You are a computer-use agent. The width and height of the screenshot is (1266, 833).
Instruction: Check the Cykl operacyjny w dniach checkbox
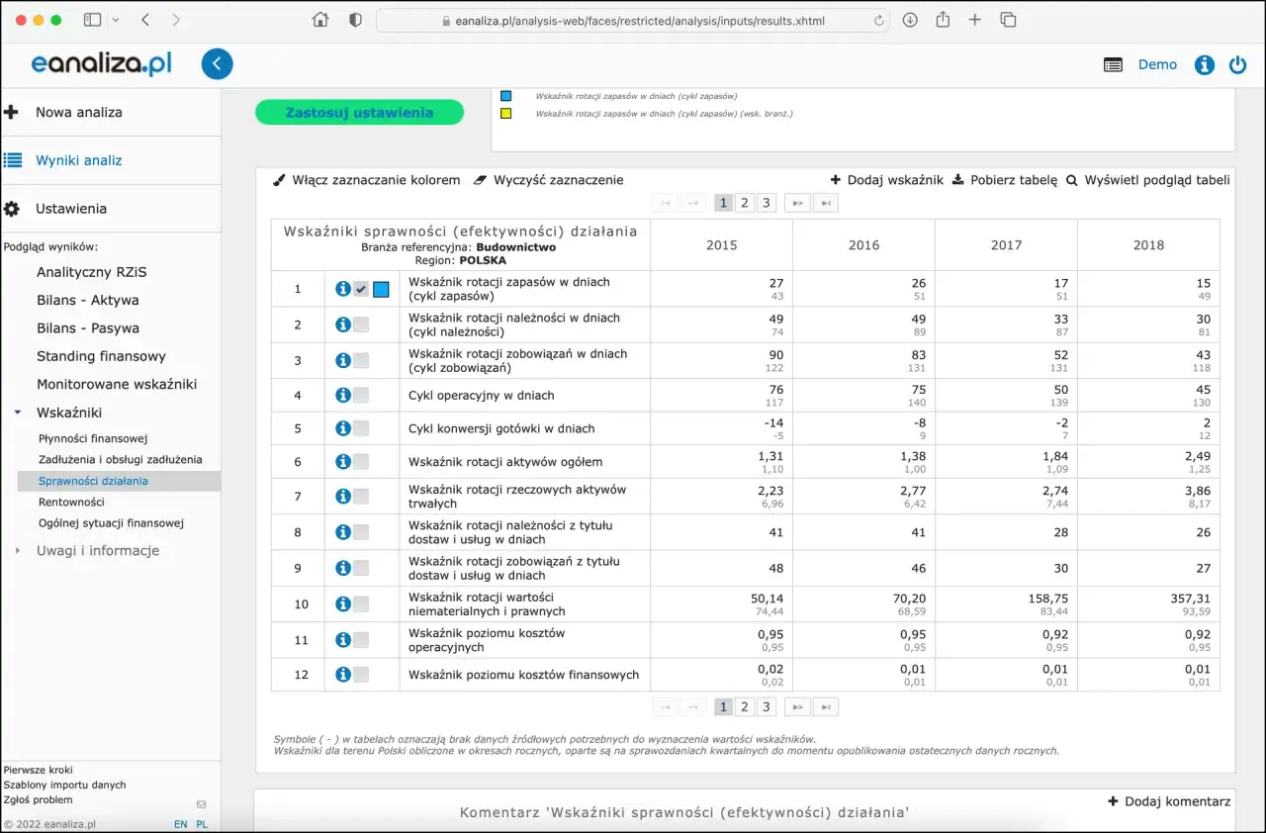361,395
